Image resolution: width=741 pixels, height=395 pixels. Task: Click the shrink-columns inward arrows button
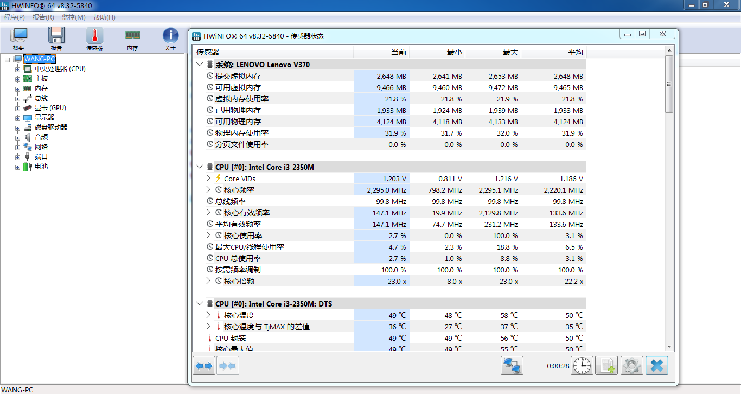tap(228, 366)
